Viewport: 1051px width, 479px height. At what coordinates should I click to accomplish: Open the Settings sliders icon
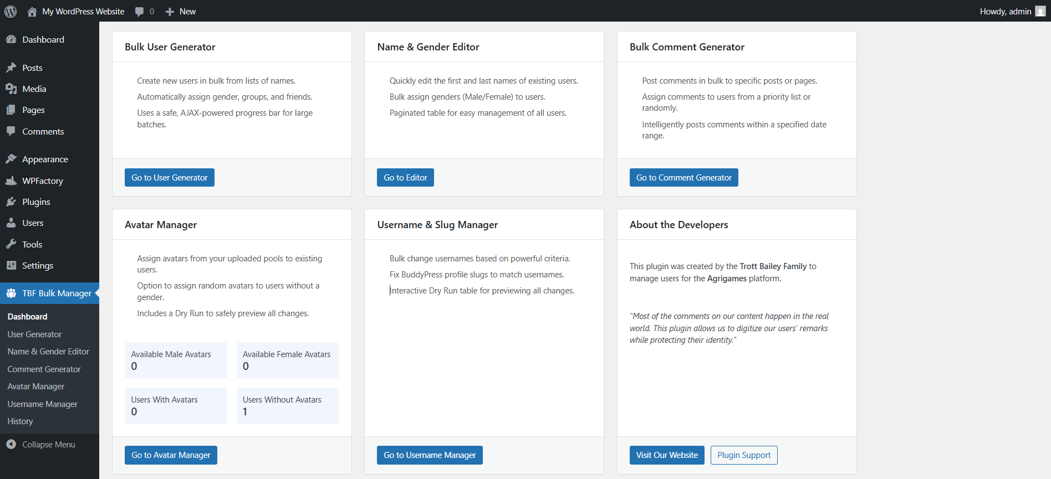(11, 265)
